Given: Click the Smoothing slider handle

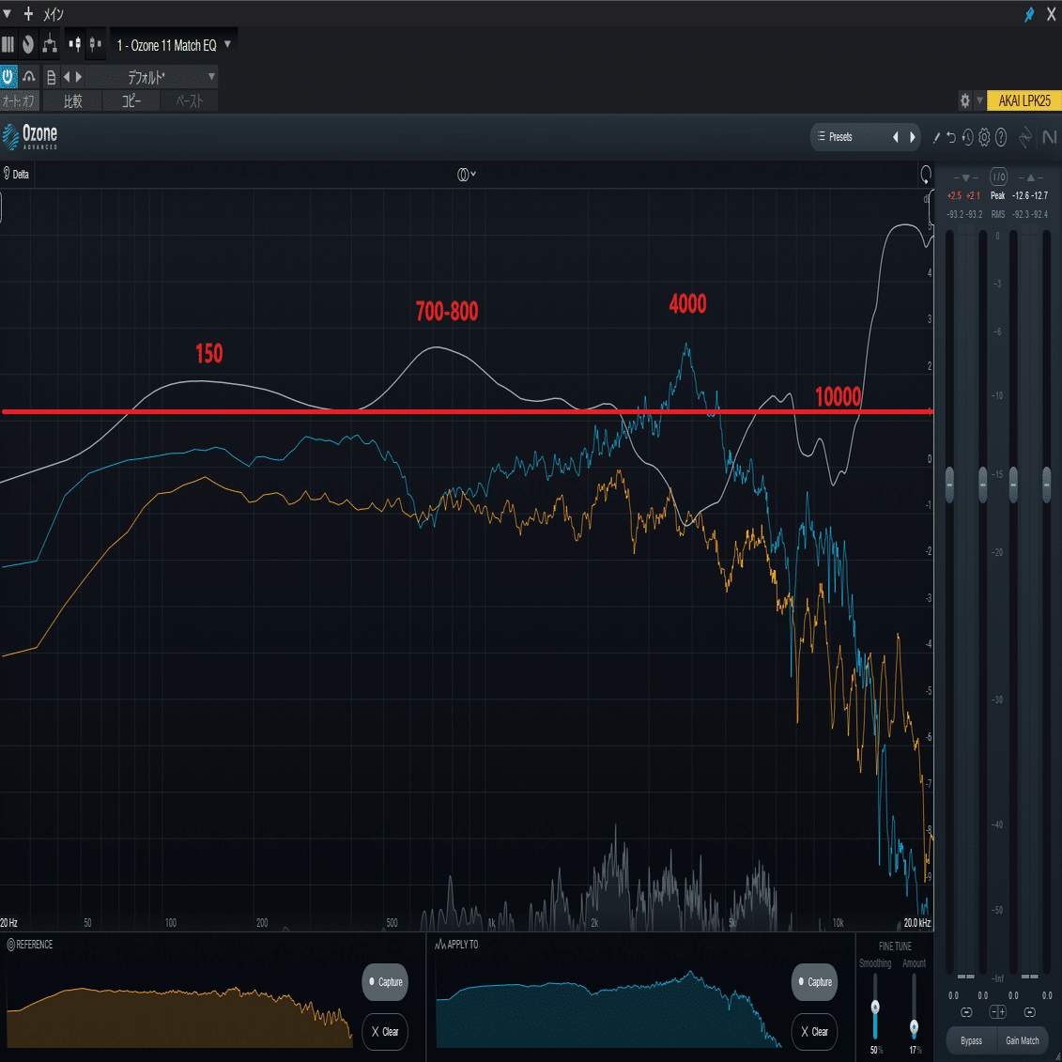Looking at the screenshot, I should (x=875, y=1007).
